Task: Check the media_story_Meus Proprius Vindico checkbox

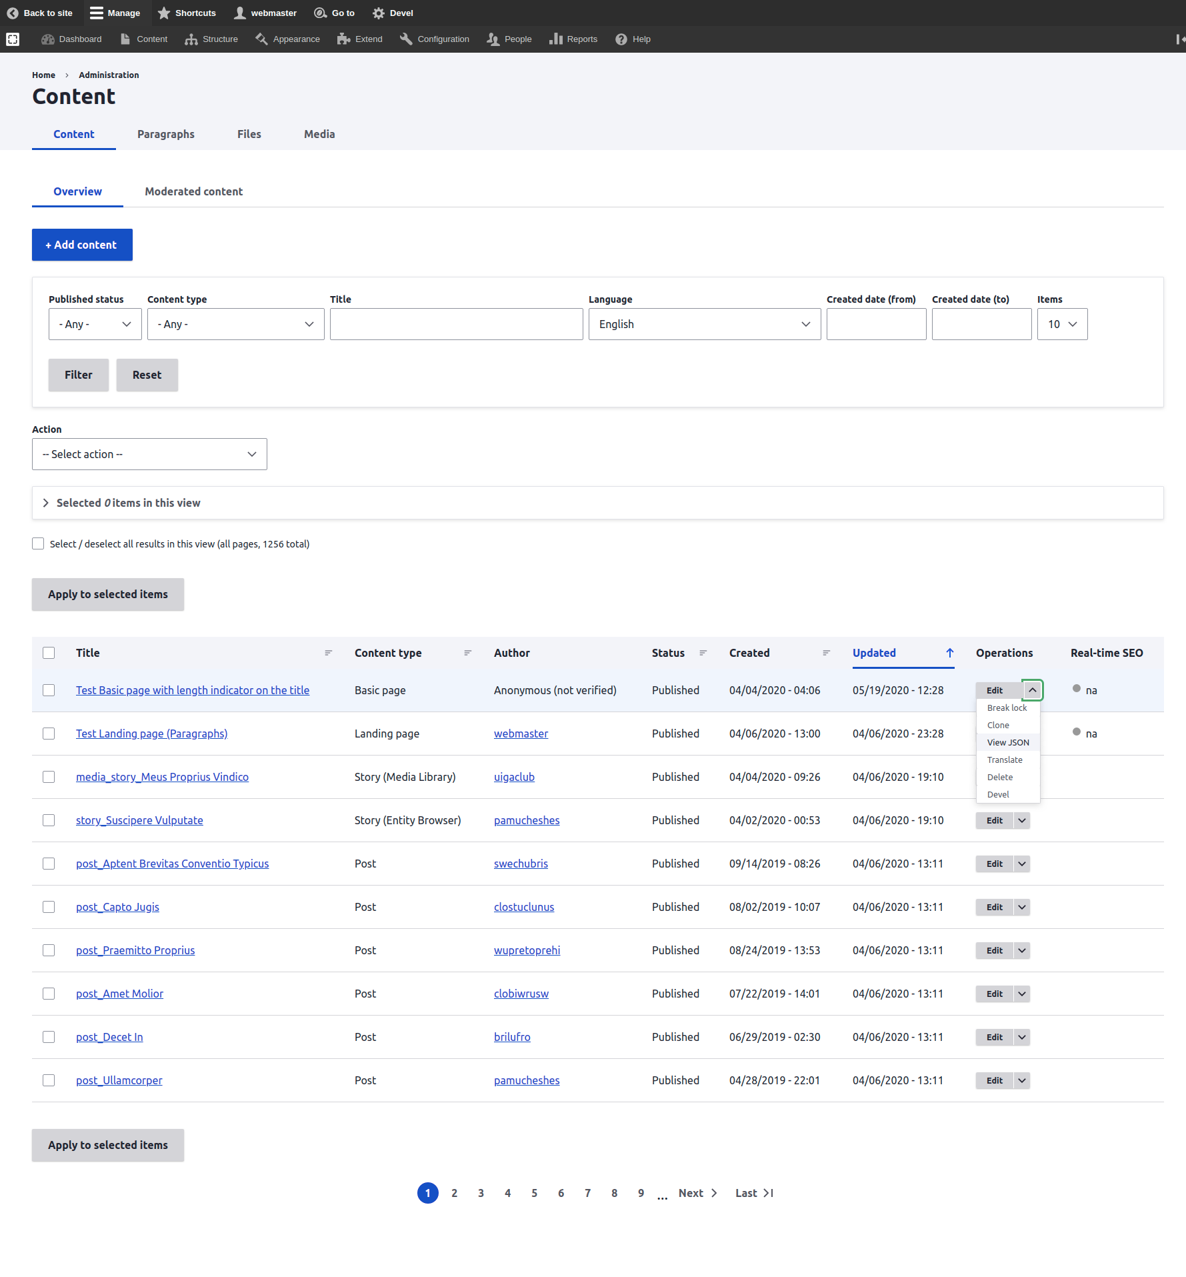Action: 49,778
